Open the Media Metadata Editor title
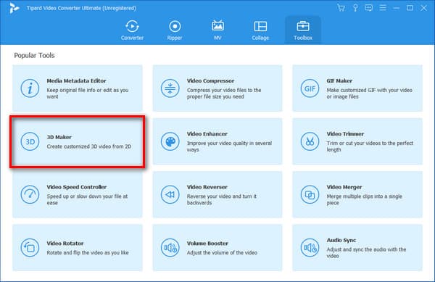 (x=76, y=81)
